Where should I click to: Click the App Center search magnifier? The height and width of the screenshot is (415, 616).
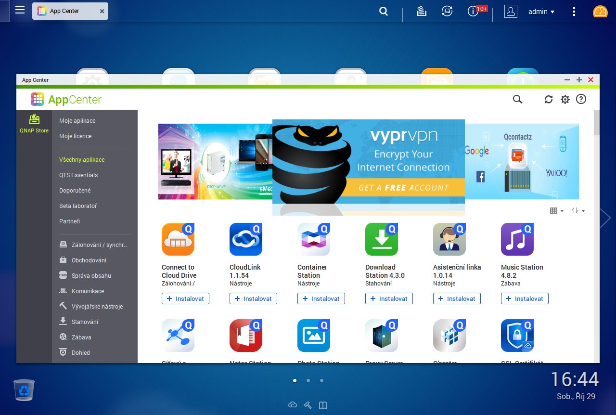coord(517,99)
